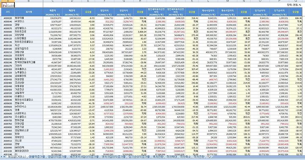Viewport: 305px width, 160px height.
Task: Select code cell A000210
Action: pyautogui.click(x=8, y=52)
